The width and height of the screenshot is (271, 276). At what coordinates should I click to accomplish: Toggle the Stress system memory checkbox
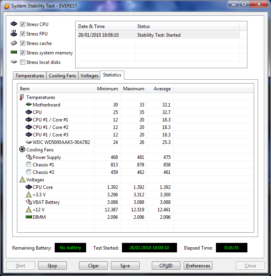[23, 53]
